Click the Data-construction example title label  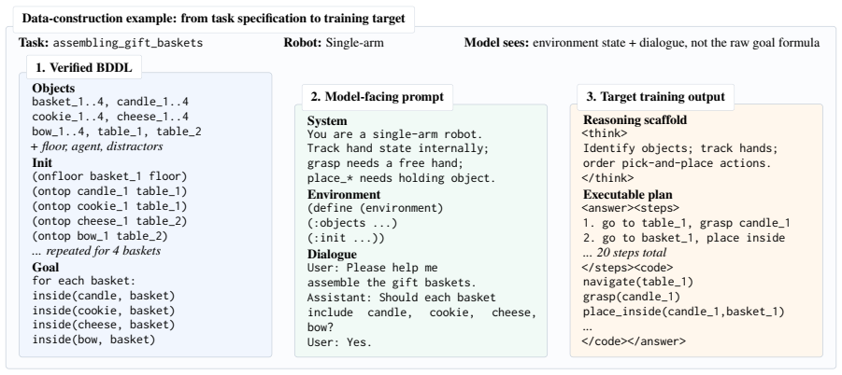[x=213, y=19]
